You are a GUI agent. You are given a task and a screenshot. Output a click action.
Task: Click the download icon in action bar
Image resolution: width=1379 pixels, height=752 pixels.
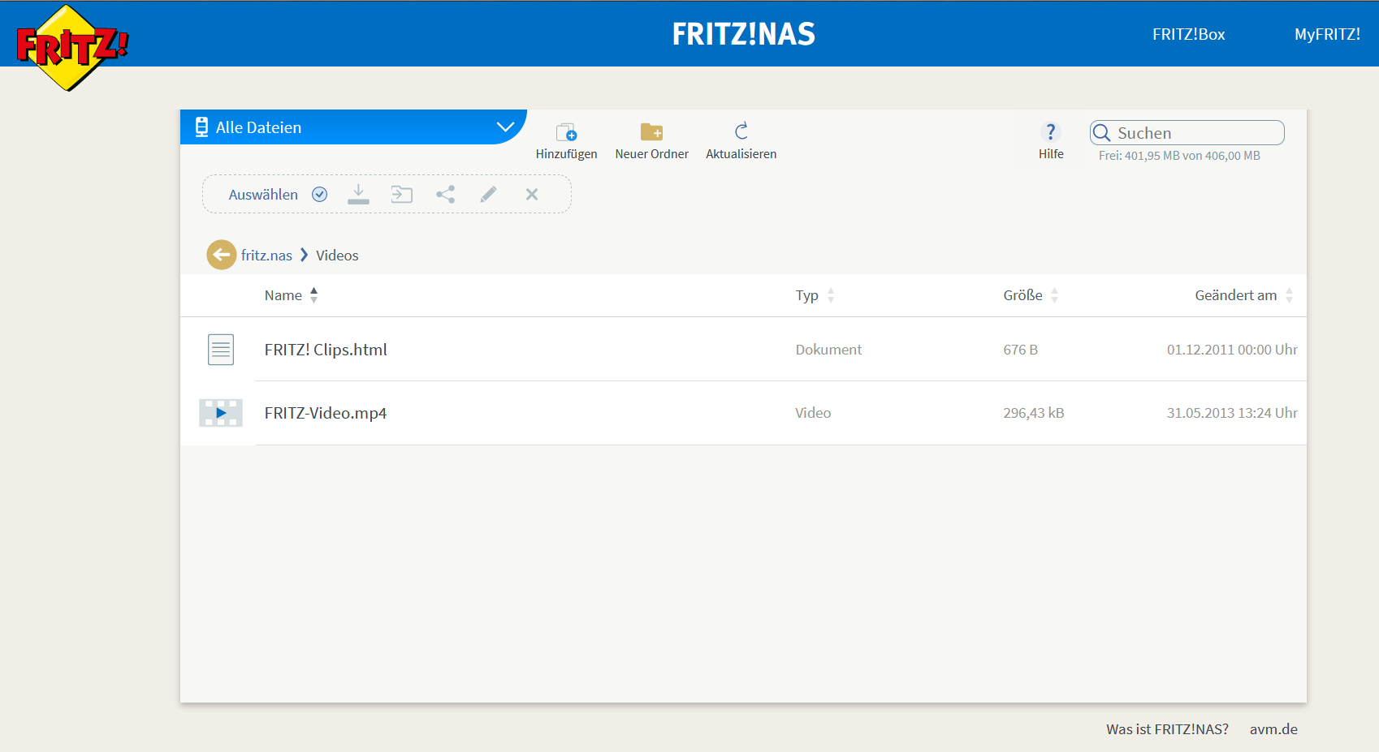pos(358,194)
